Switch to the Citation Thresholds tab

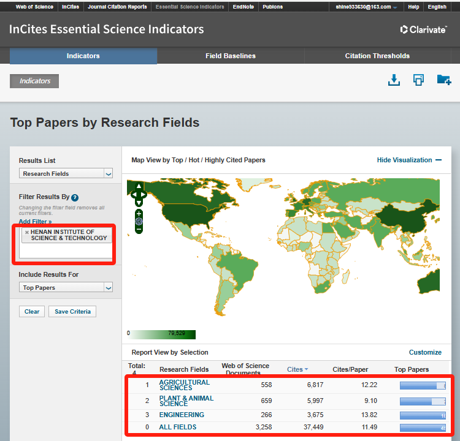pyautogui.click(x=377, y=56)
